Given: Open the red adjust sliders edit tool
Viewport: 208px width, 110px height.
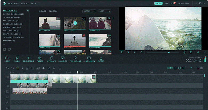Looking at the screenshot, I should click(18, 68).
